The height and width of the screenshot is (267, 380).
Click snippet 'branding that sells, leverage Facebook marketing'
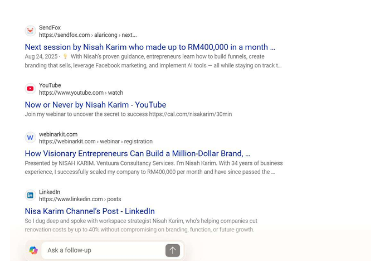(153, 65)
